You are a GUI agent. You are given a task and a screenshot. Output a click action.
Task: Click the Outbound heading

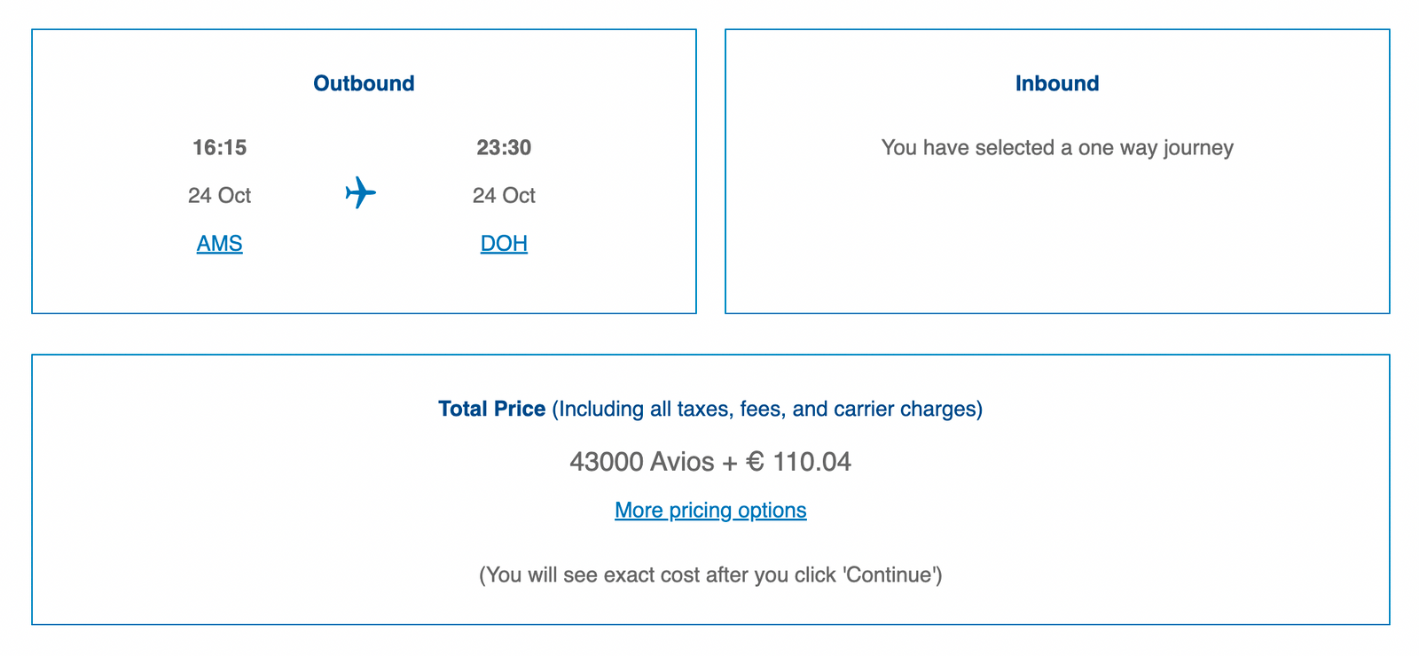[x=364, y=83]
